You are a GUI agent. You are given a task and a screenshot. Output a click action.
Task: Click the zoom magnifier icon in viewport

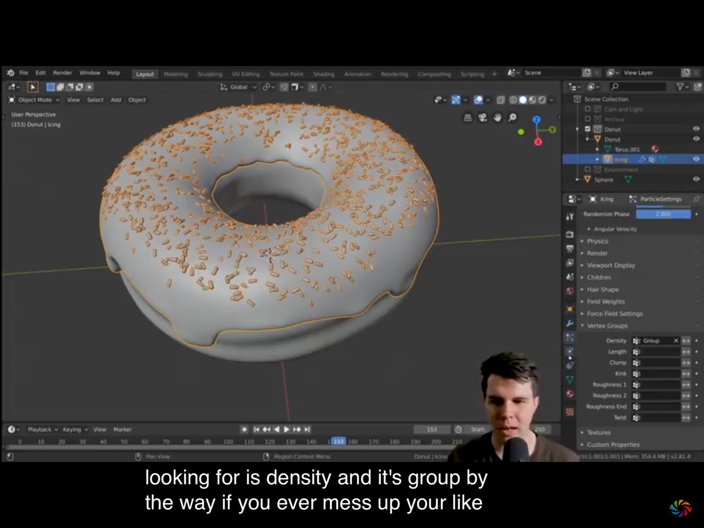coord(512,117)
